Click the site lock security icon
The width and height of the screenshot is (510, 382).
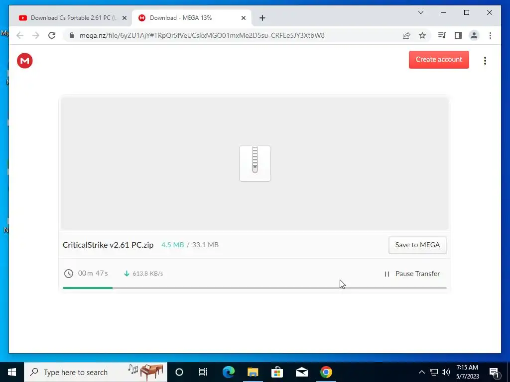click(72, 35)
